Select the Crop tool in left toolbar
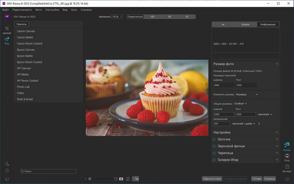 pos(7,29)
